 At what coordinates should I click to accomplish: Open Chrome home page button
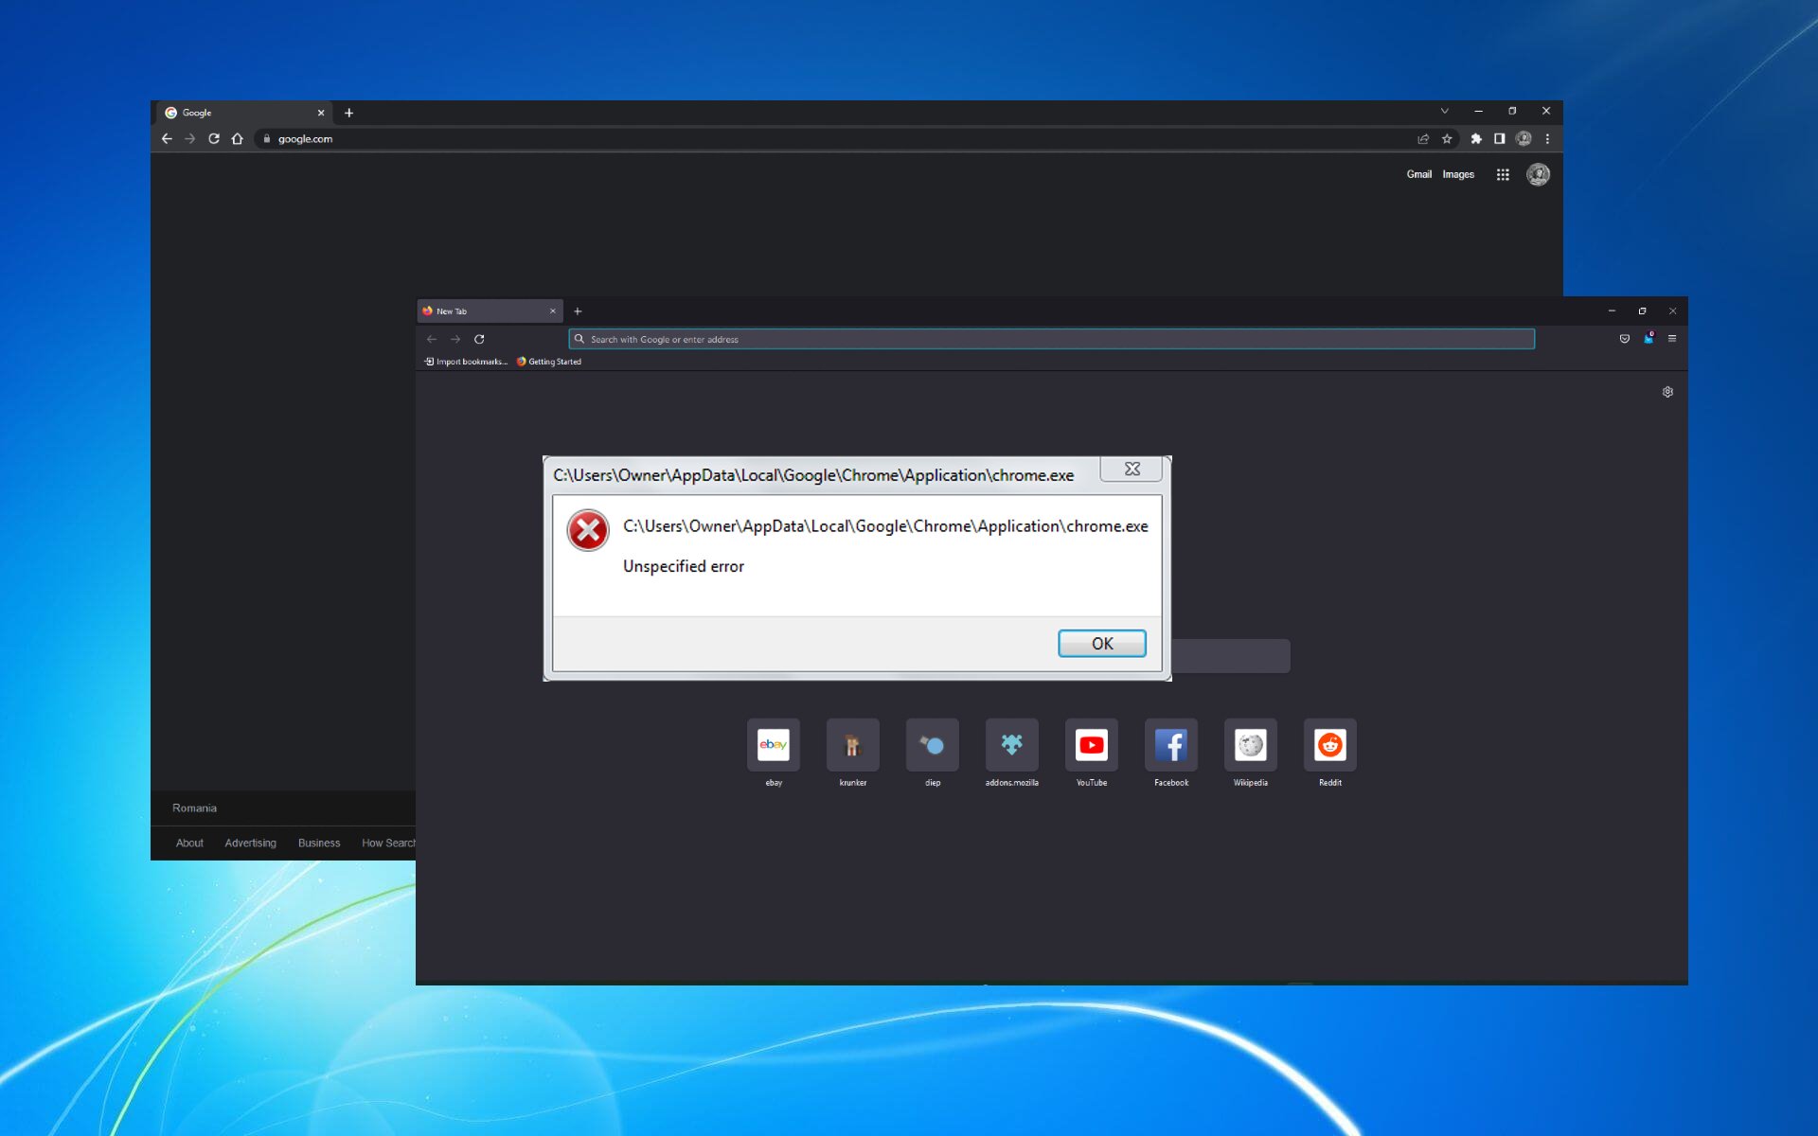[238, 139]
